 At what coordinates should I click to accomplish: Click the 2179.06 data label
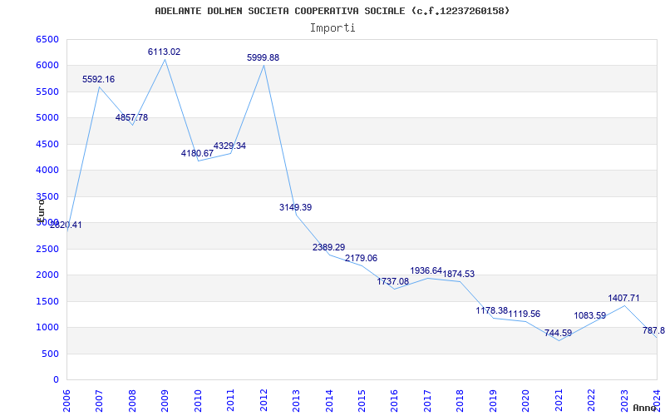[x=361, y=259]
